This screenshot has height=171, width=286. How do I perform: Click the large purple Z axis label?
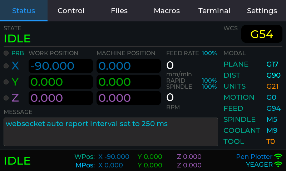pyautogui.click(x=15, y=98)
